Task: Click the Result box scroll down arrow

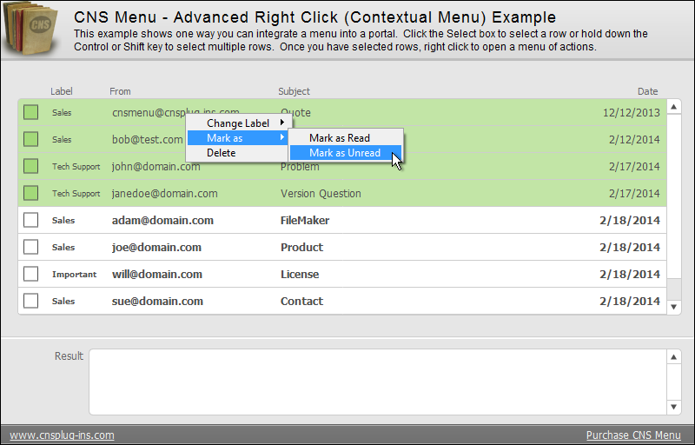Action: pyautogui.click(x=674, y=407)
